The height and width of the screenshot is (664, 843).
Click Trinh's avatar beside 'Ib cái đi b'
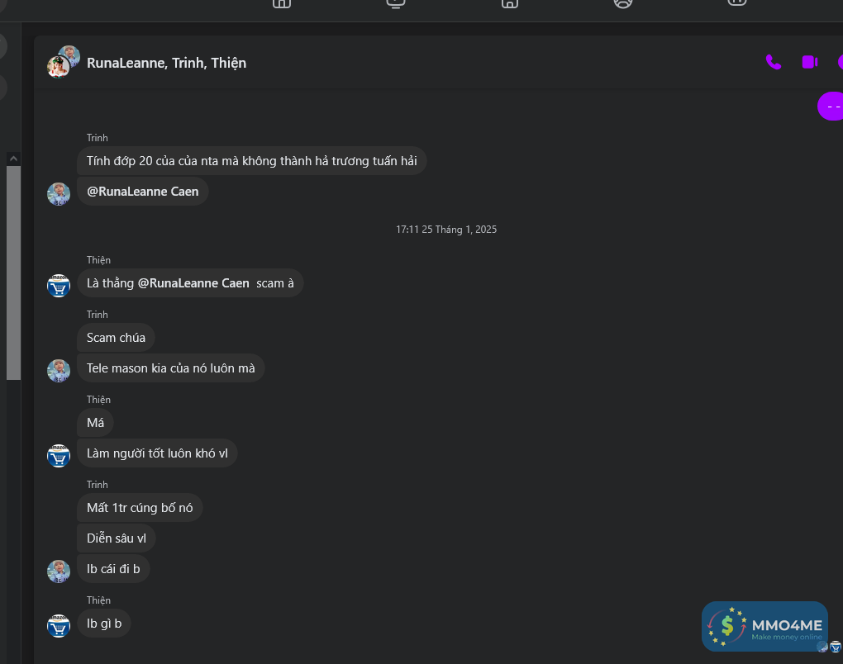click(x=59, y=571)
